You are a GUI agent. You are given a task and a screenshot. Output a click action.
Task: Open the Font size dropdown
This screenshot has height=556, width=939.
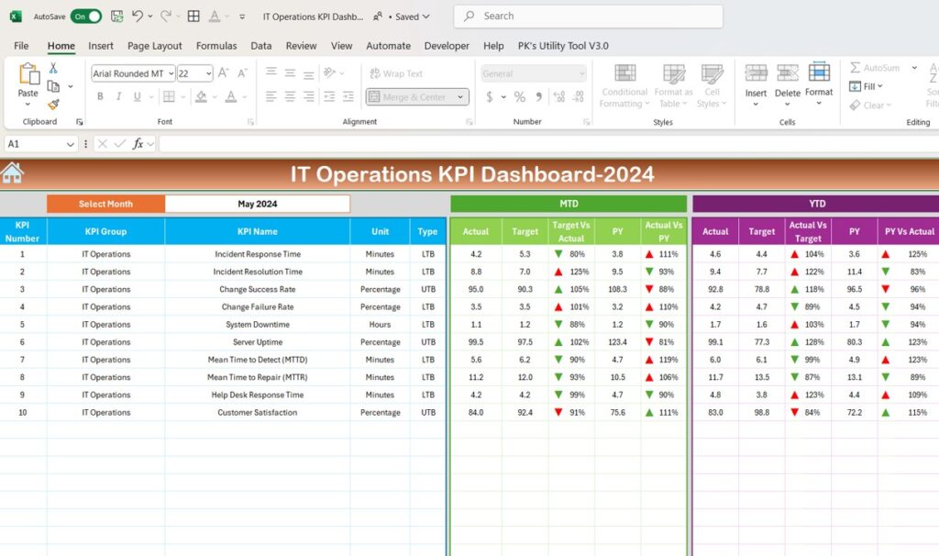(208, 73)
